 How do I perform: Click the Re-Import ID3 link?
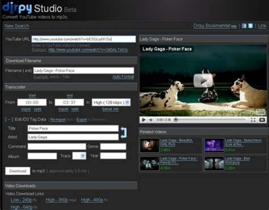pyautogui.click(x=58, y=120)
